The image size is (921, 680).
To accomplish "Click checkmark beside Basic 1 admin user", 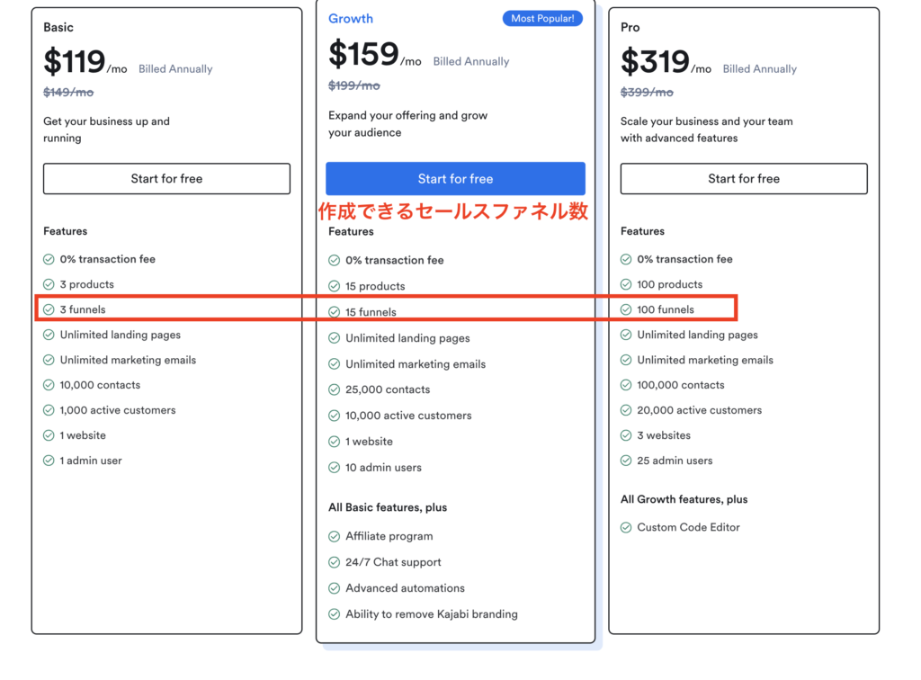I will (49, 461).
